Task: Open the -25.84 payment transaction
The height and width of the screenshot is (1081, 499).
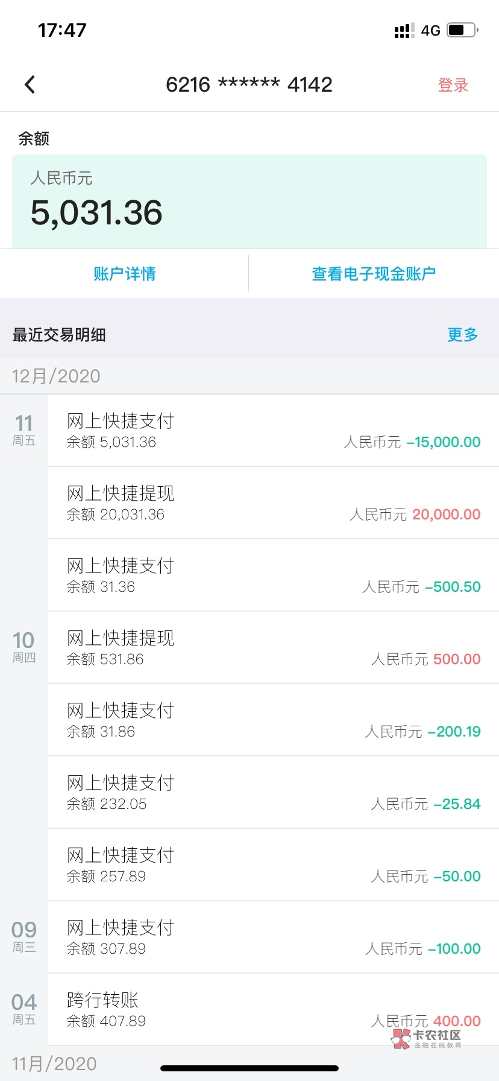Action: point(273,793)
